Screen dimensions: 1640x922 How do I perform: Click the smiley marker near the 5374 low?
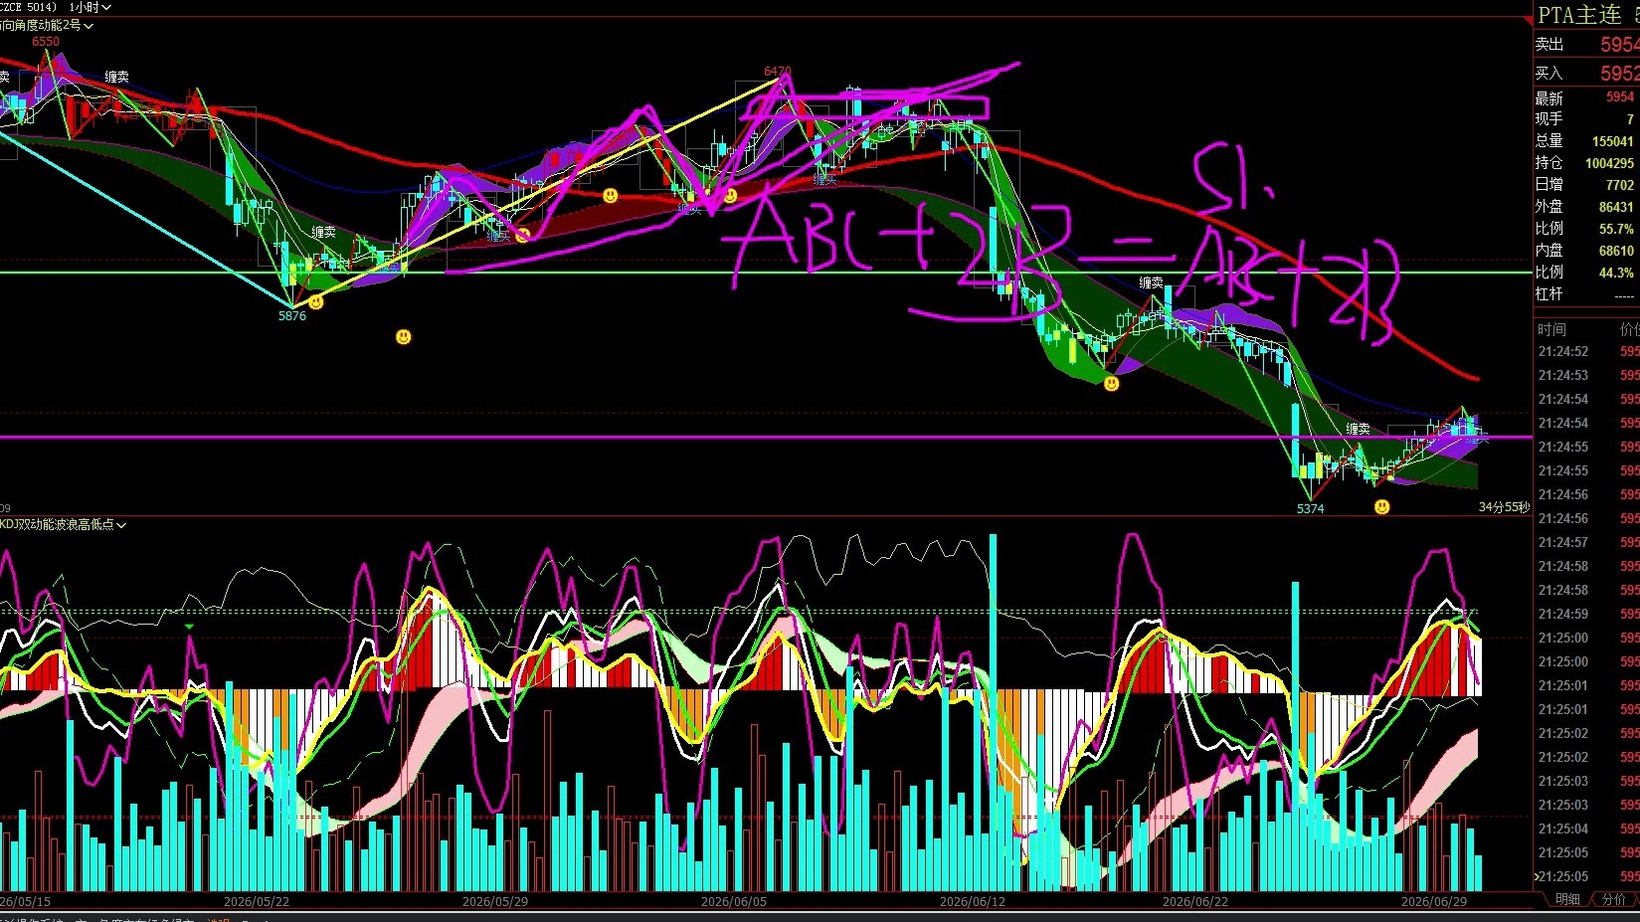point(1381,507)
